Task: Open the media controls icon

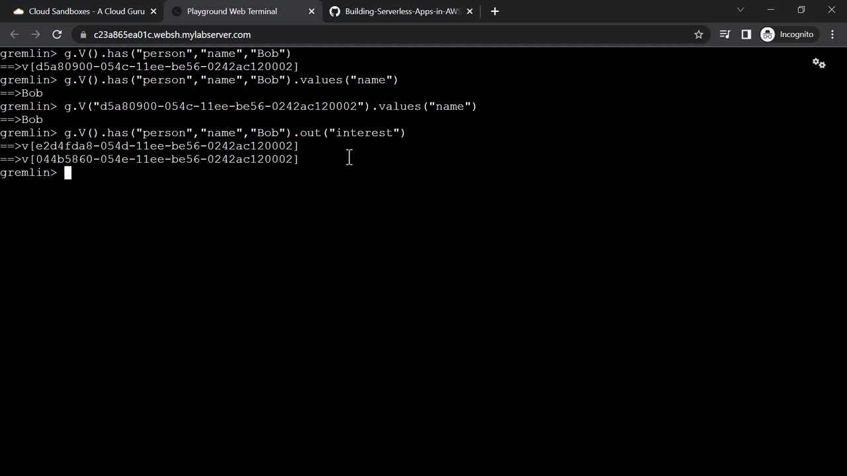Action: point(725,34)
